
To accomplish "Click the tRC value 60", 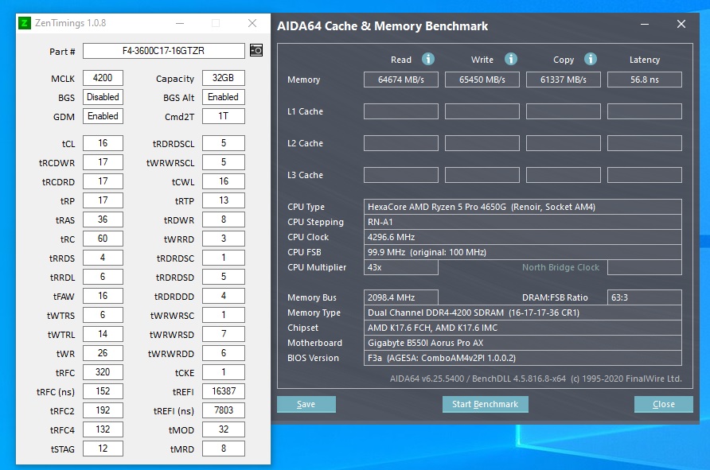I will tap(103, 239).
